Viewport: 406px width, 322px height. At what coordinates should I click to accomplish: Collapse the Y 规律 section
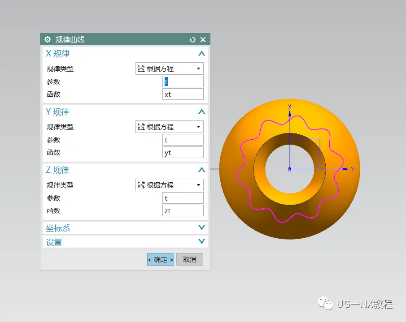point(202,112)
